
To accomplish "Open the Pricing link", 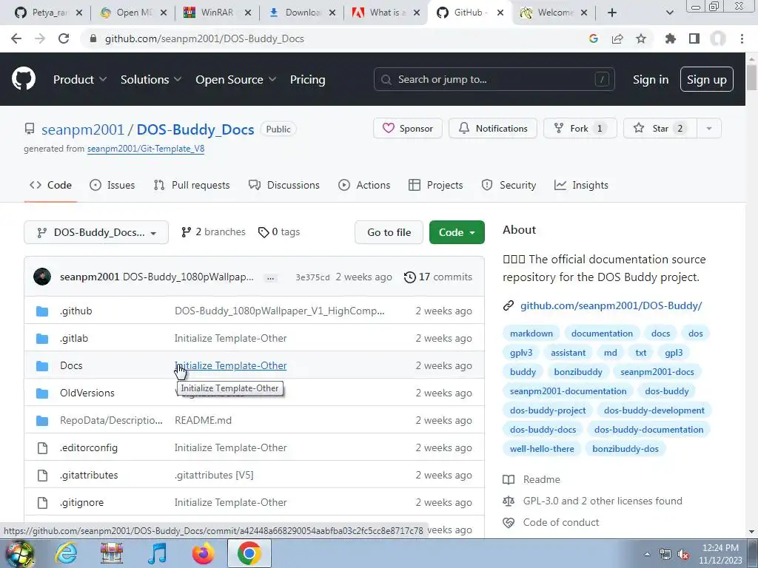I will [307, 80].
